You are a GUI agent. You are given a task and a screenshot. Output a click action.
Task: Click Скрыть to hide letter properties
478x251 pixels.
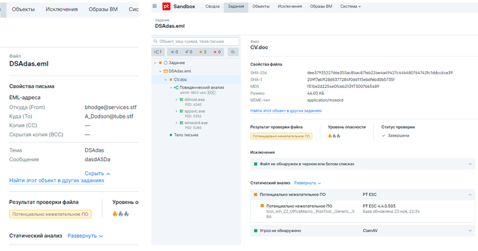point(97,174)
